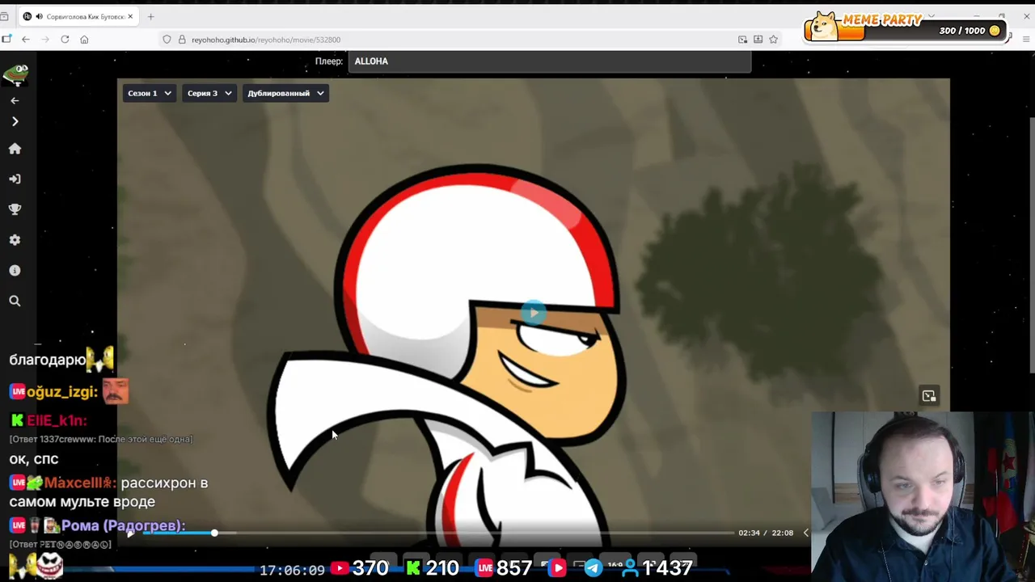Click the green Kick viewer count icon
The image size is (1035, 582).
(413, 569)
